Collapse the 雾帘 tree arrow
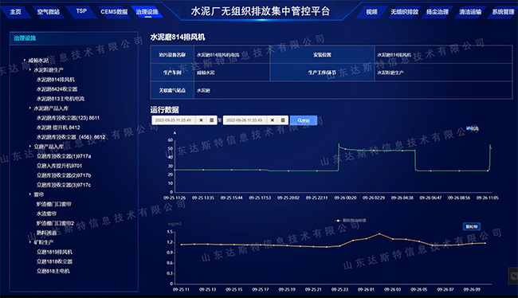This screenshot has width=518, height=298. click(30, 194)
